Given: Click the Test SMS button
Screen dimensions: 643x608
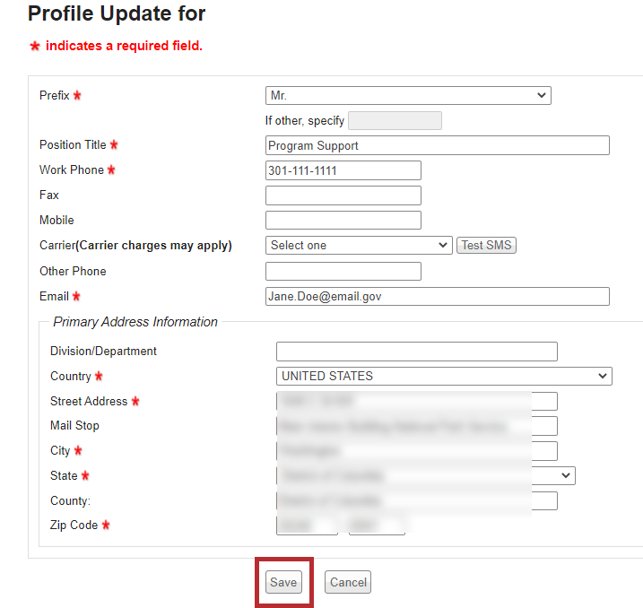Looking at the screenshot, I should click(487, 245).
